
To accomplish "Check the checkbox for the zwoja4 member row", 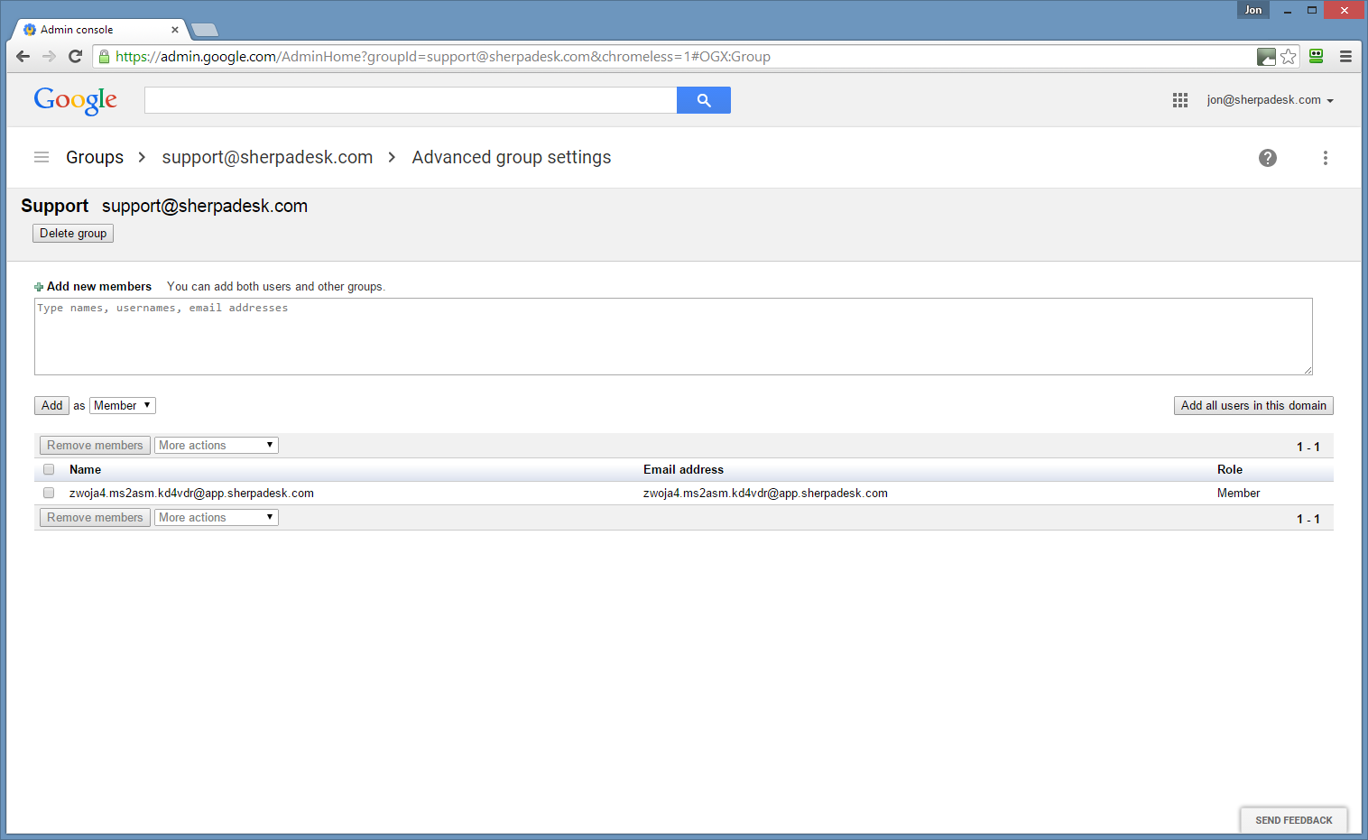I will (48, 493).
